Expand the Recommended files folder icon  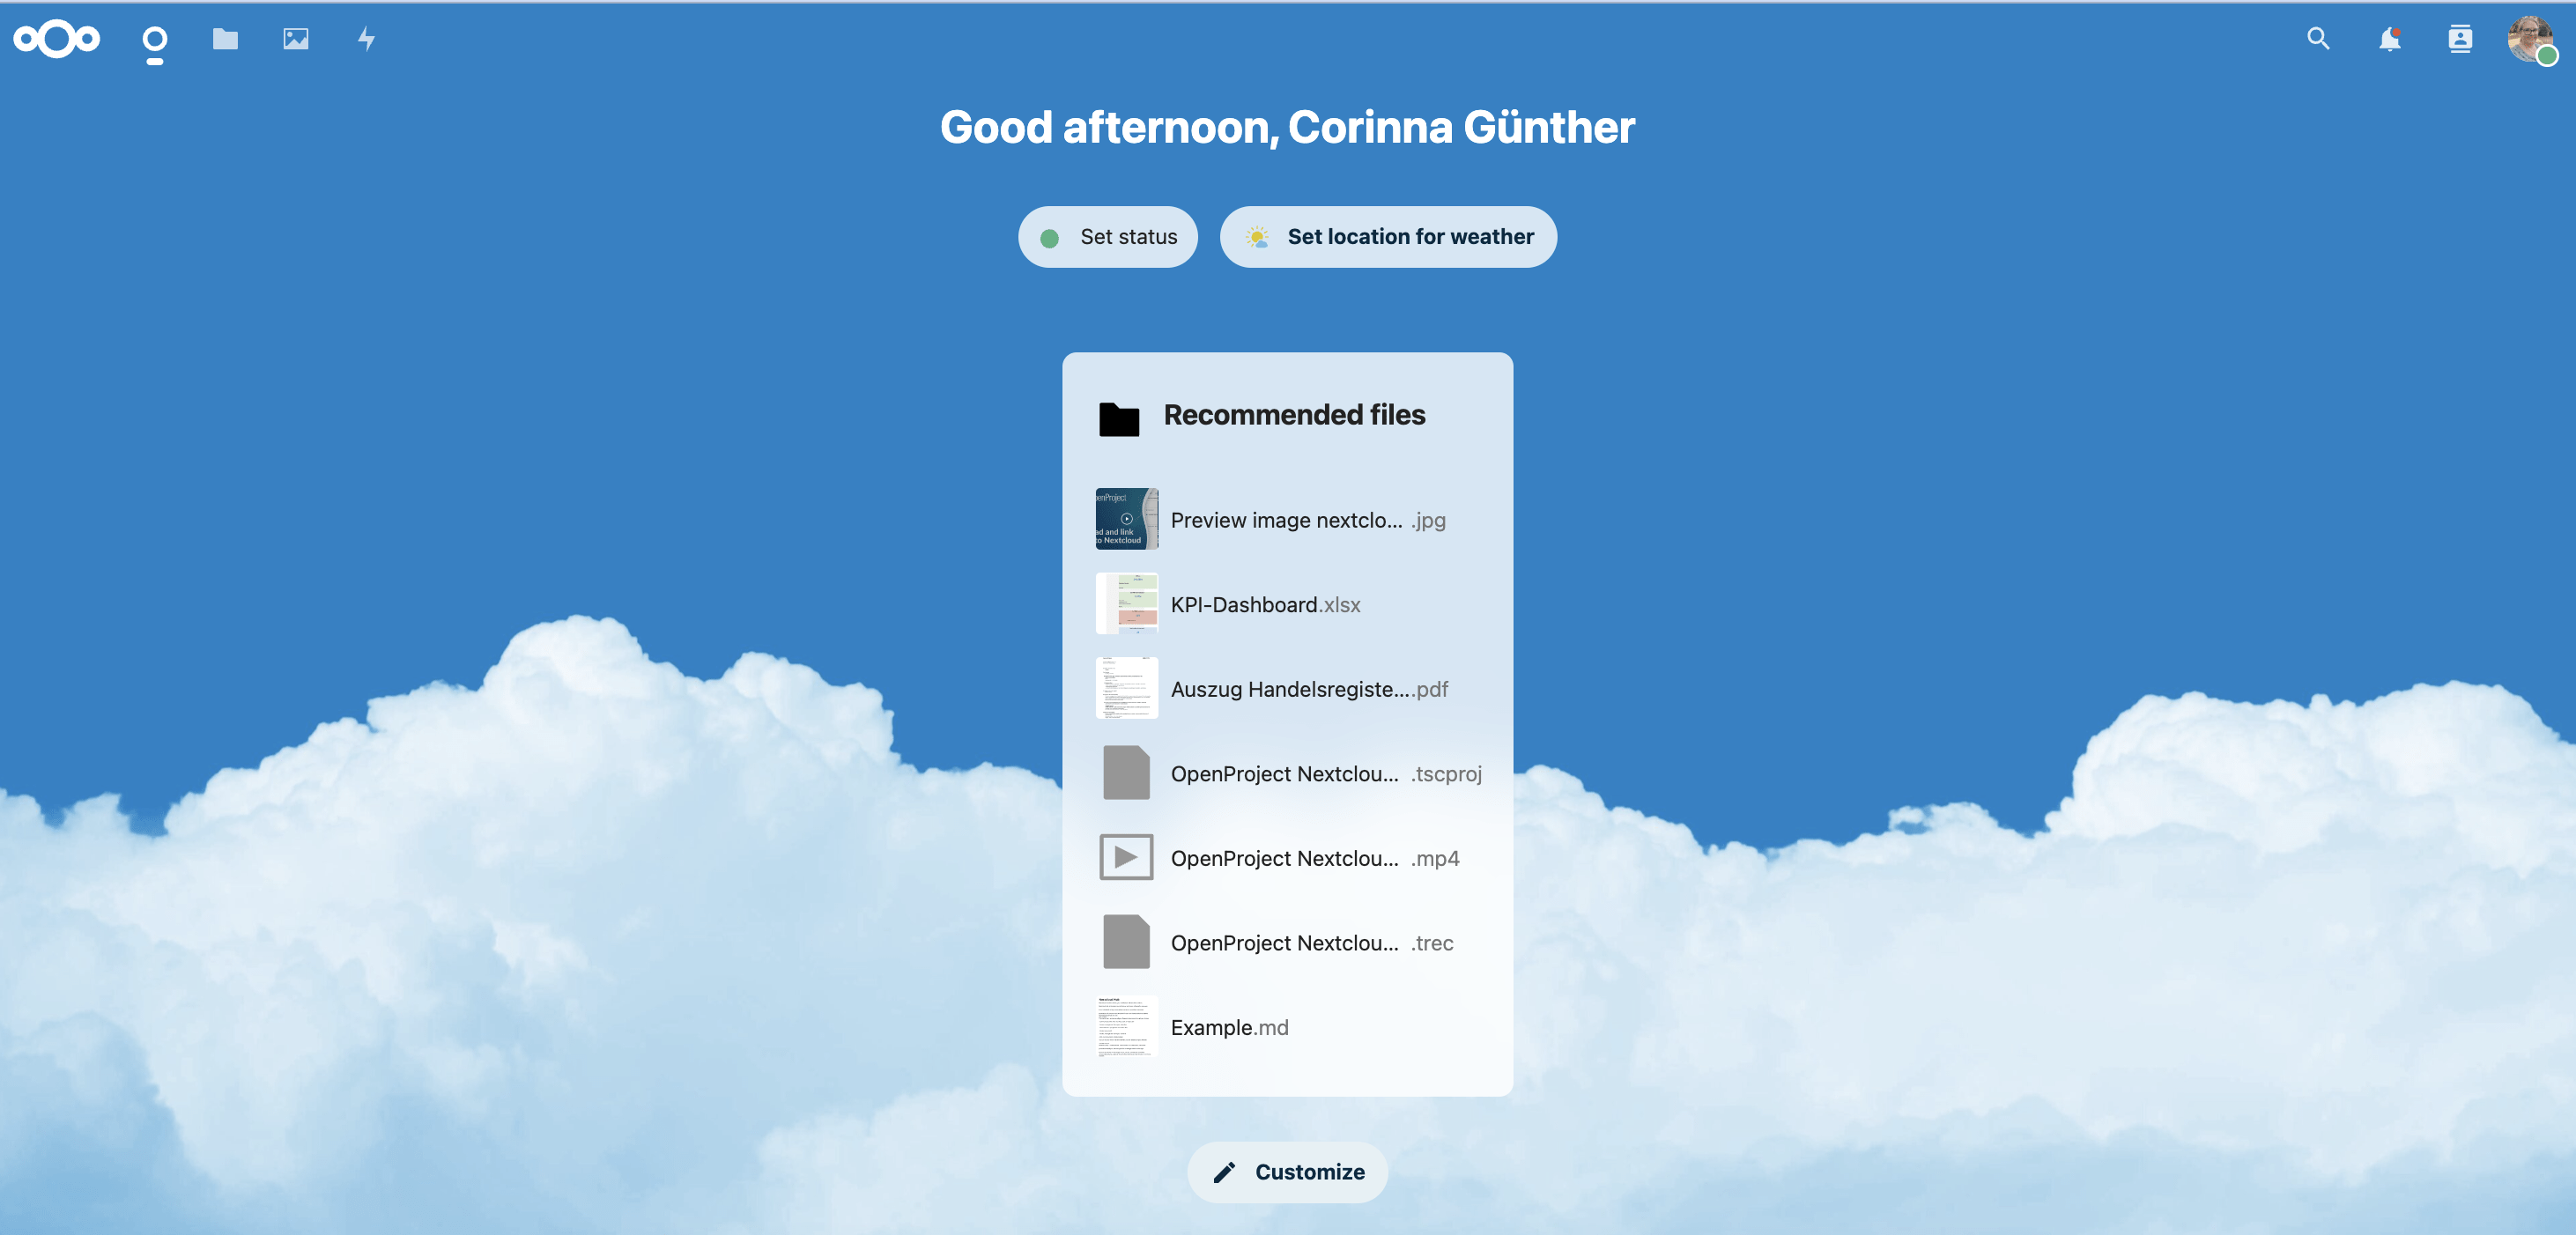[x=1119, y=416]
